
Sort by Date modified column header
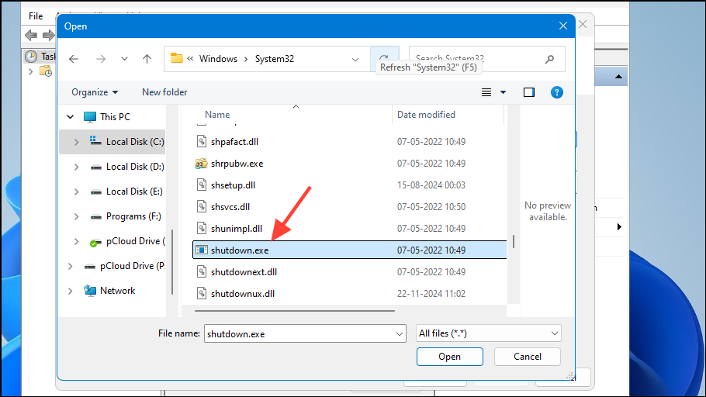426,115
